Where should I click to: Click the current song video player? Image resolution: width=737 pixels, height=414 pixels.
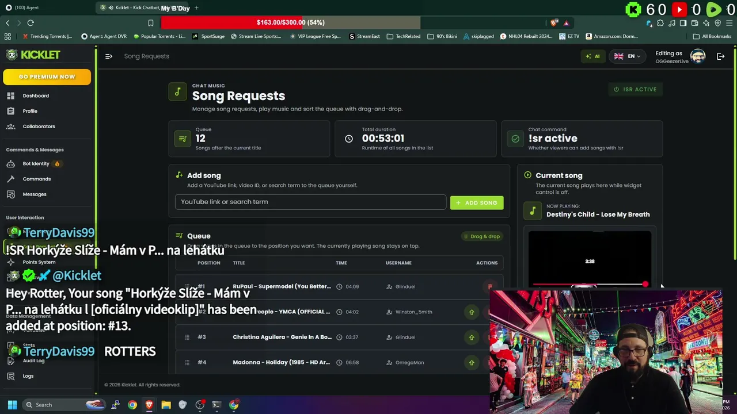click(590, 259)
